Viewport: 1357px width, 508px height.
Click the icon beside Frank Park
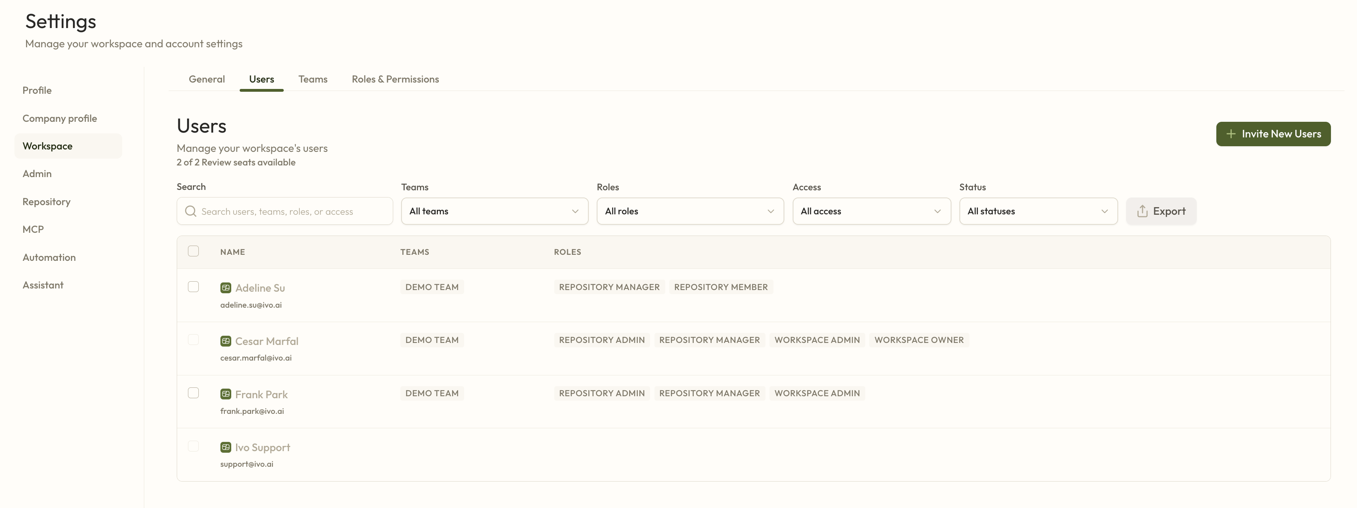226,394
